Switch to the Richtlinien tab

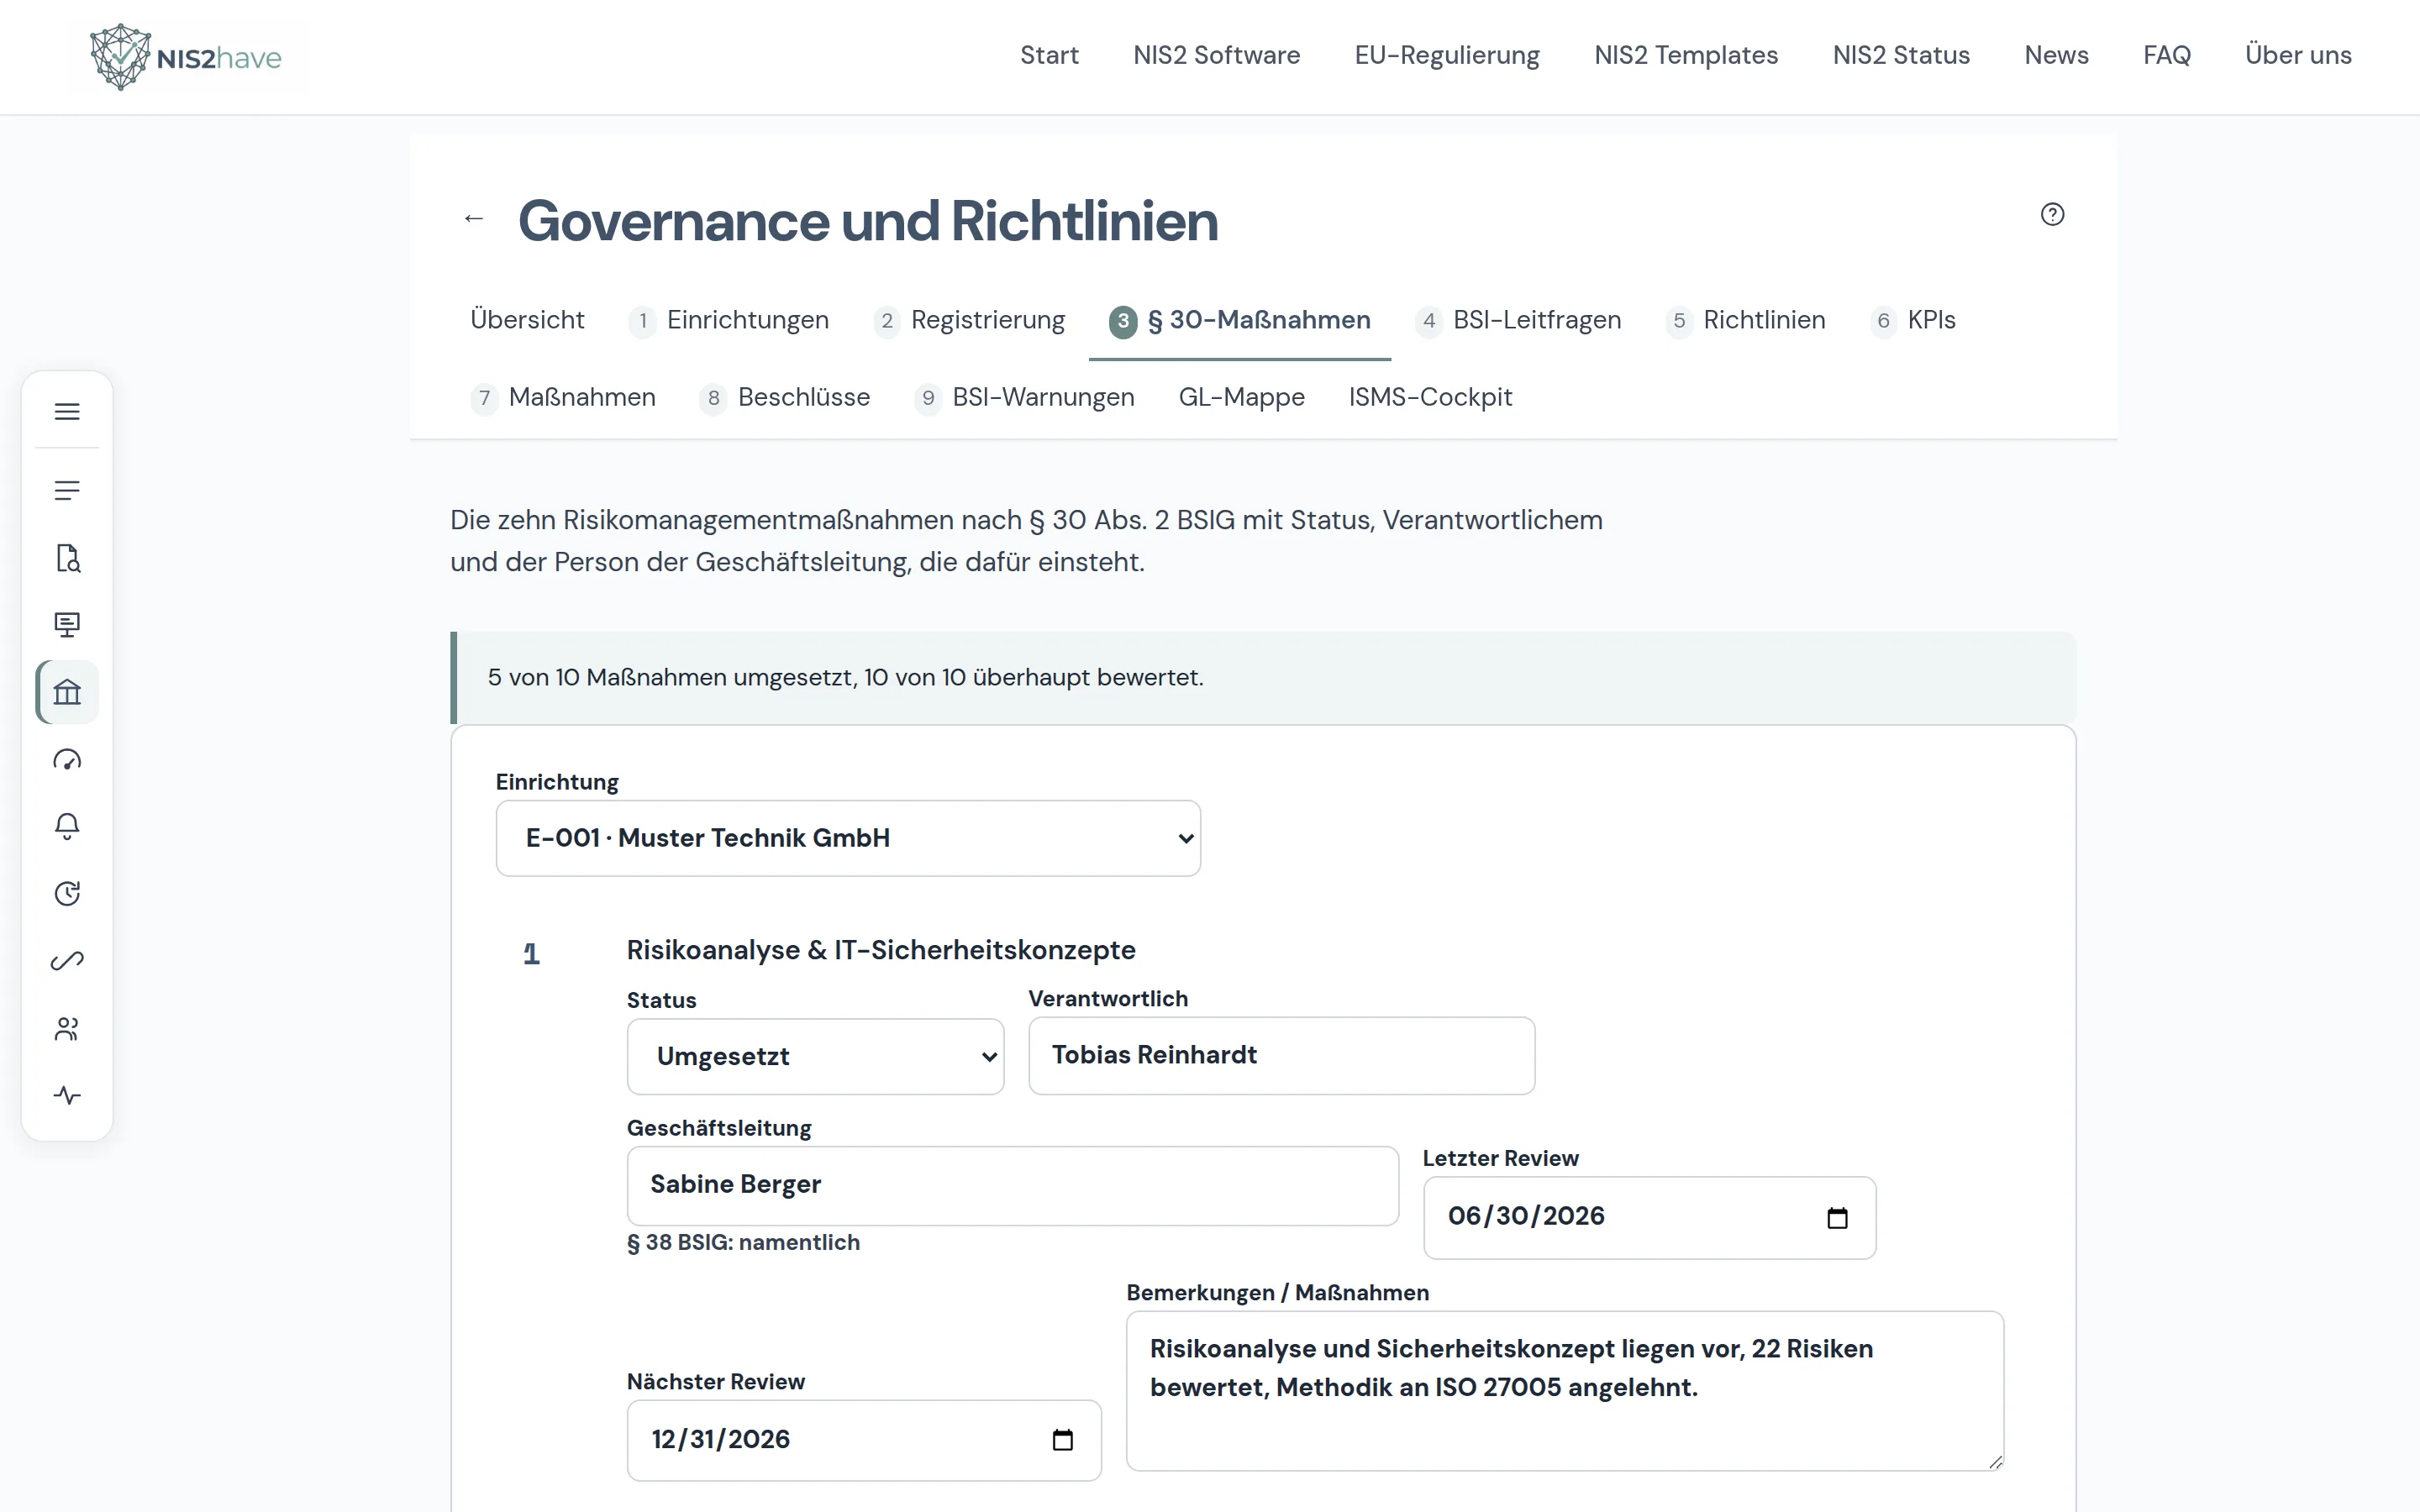[1746, 320]
